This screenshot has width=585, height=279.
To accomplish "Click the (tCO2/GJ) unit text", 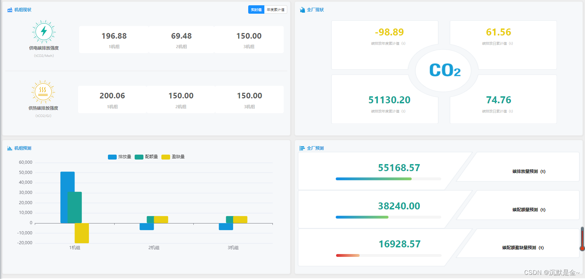I will (43, 116).
